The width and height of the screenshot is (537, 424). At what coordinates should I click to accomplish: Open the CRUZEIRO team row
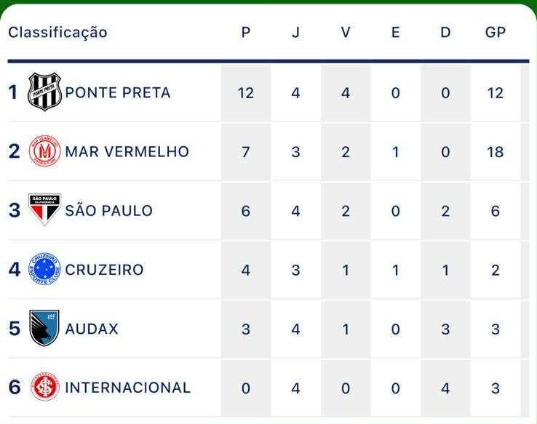268,270
